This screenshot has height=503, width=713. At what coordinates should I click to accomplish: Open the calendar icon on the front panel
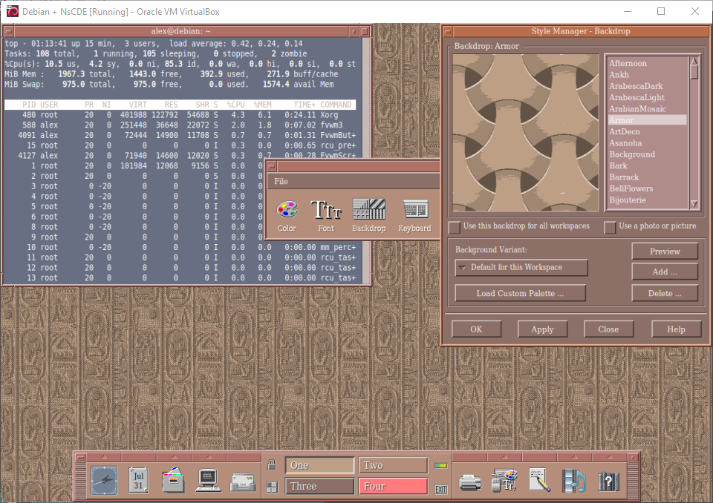[138, 480]
